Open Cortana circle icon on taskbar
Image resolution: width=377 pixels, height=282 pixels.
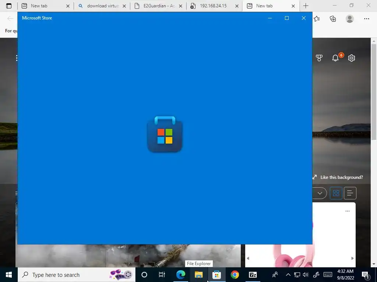tap(144, 275)
